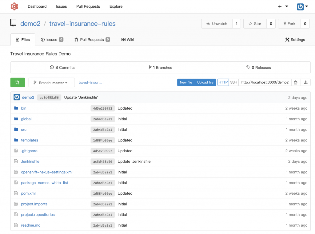This screenshot has height=234, width=315.
Task: Click the bin folder icon
Action: pyautogui.click(x=16, y=108)
